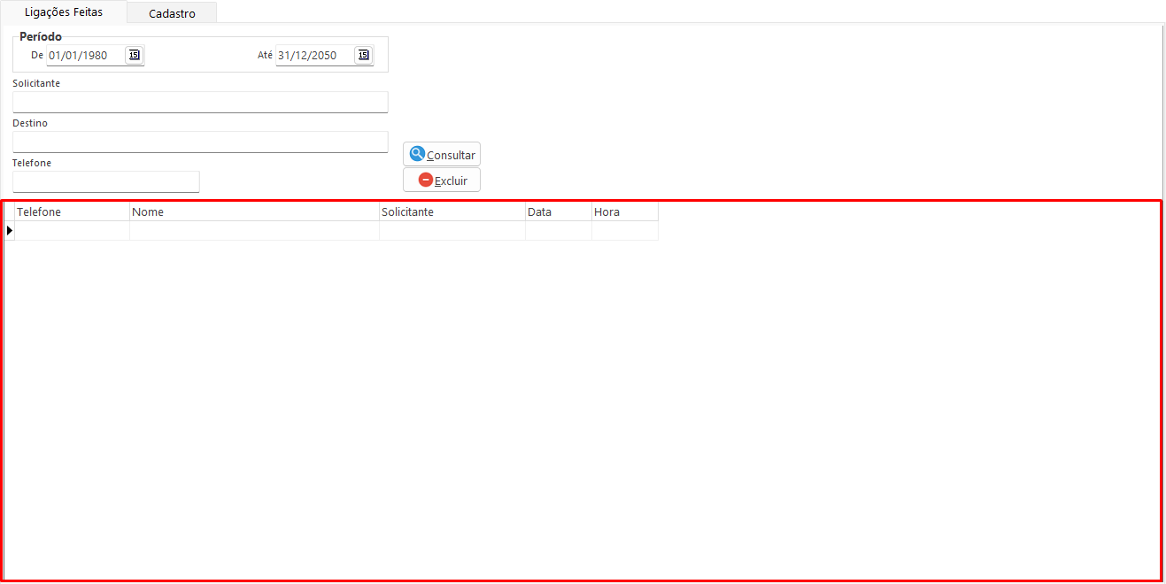This screenshot has width=1166, height=584.
Task: Click the De start date field
Action: pyautogui.click(x=85, y=56)
